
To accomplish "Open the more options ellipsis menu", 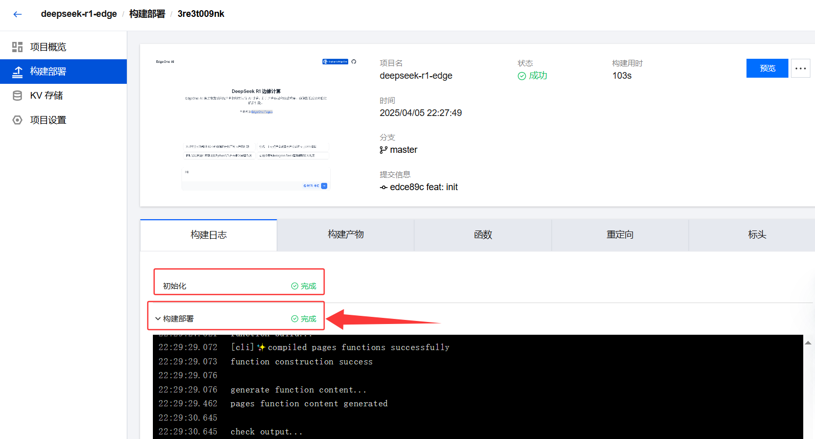I will tap(801, 68).
